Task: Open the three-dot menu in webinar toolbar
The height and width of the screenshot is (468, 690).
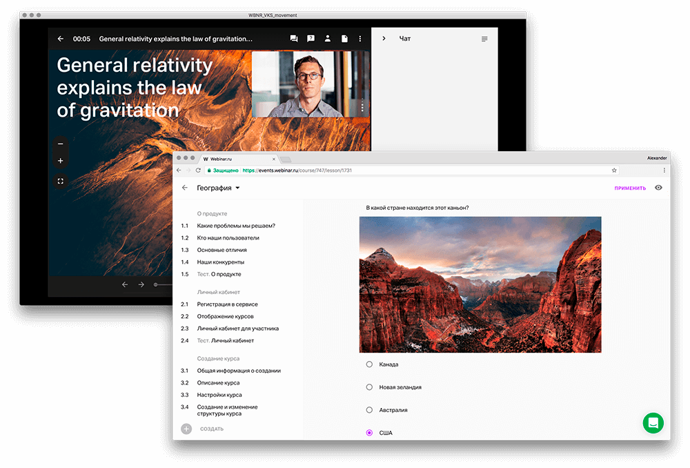Action: pyautogui.click(x=360, y=39)
